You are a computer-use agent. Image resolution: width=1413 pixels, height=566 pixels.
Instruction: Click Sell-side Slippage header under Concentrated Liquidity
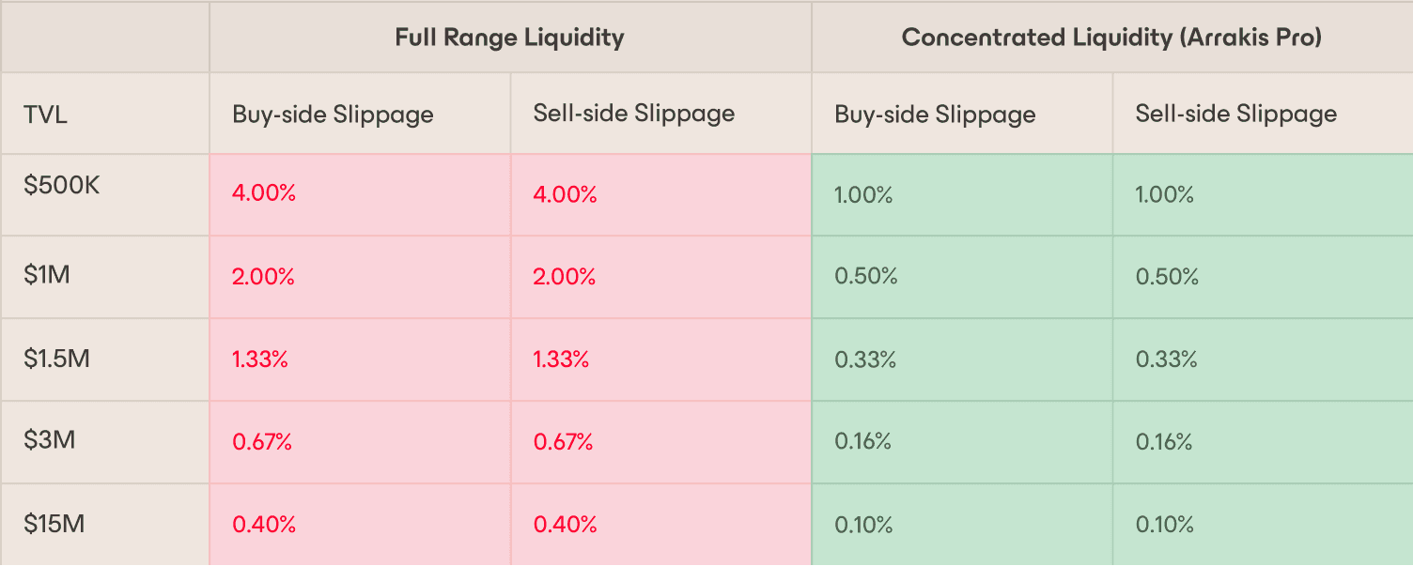(1235, 114)
